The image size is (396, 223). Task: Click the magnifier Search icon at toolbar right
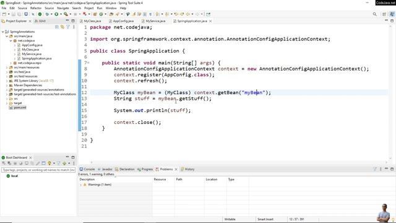375,14
